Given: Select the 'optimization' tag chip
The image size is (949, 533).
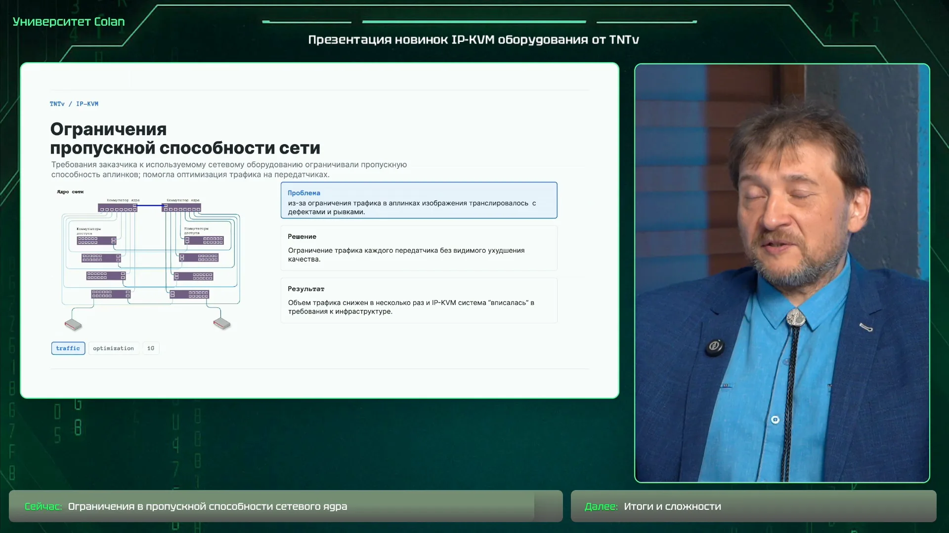Looking at the screenshot, I should 114,348.
